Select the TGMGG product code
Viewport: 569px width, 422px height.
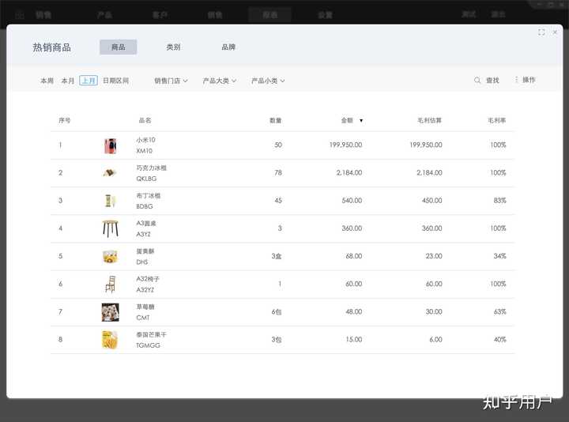pyautogui.click(x=148, y=346)
